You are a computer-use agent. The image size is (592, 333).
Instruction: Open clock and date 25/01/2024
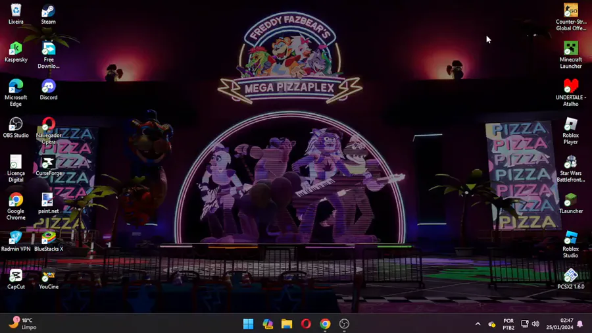[560, 324]
